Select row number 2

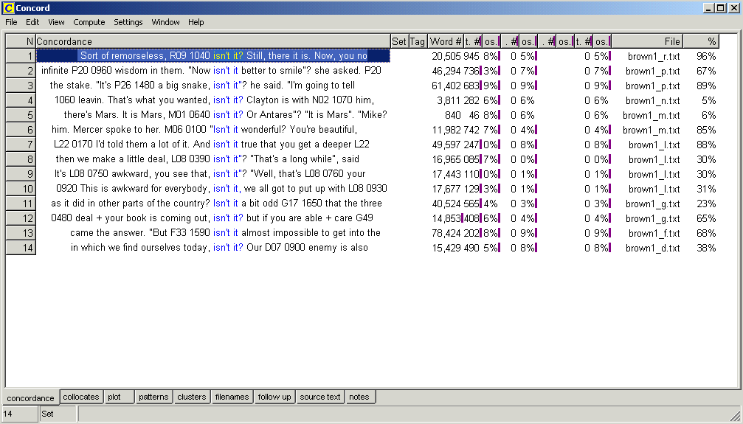coord(21,71)
